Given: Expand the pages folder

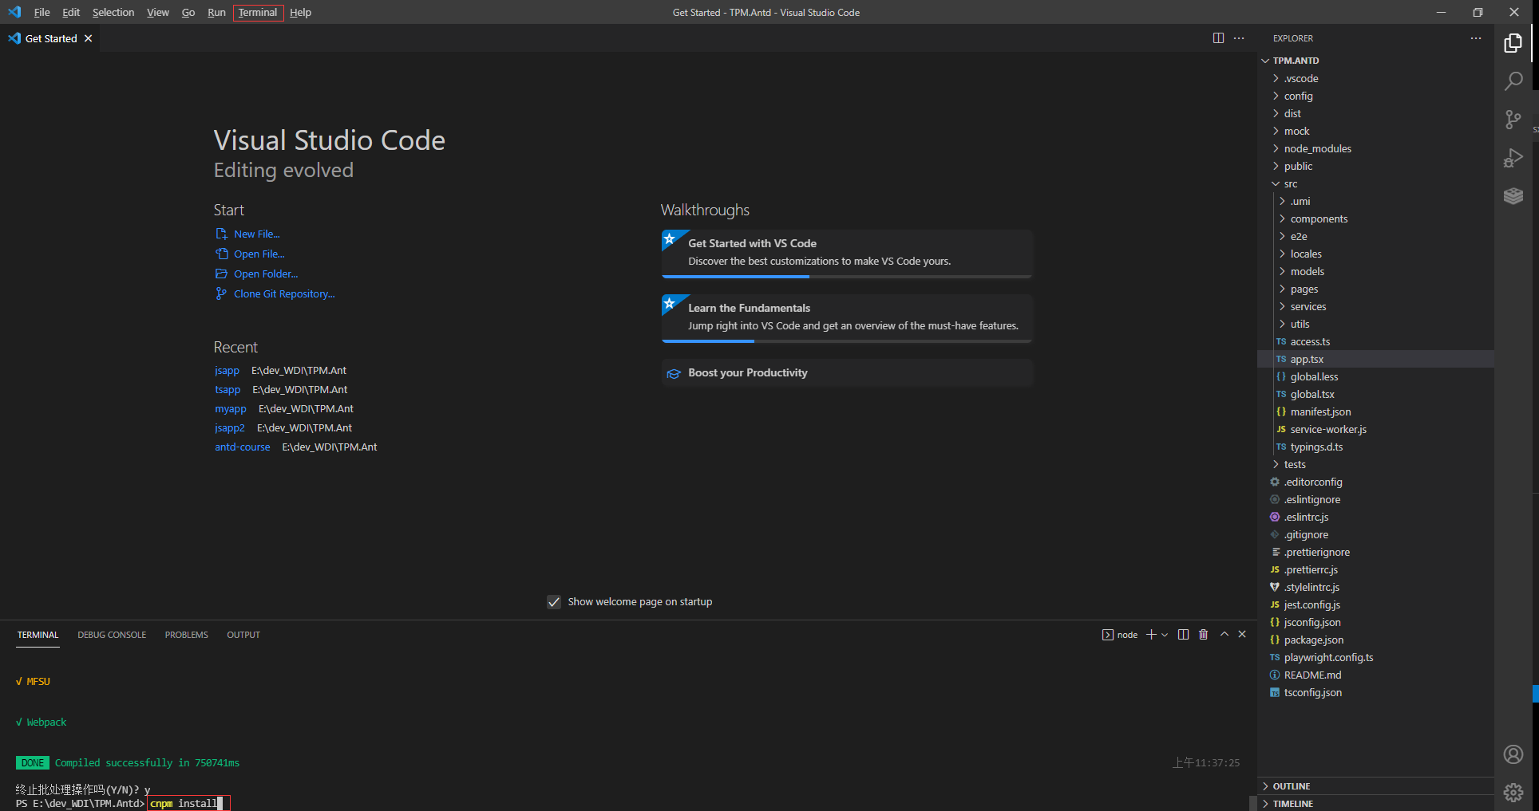Looking at the screenshot, I should [x=1375, y=289].
